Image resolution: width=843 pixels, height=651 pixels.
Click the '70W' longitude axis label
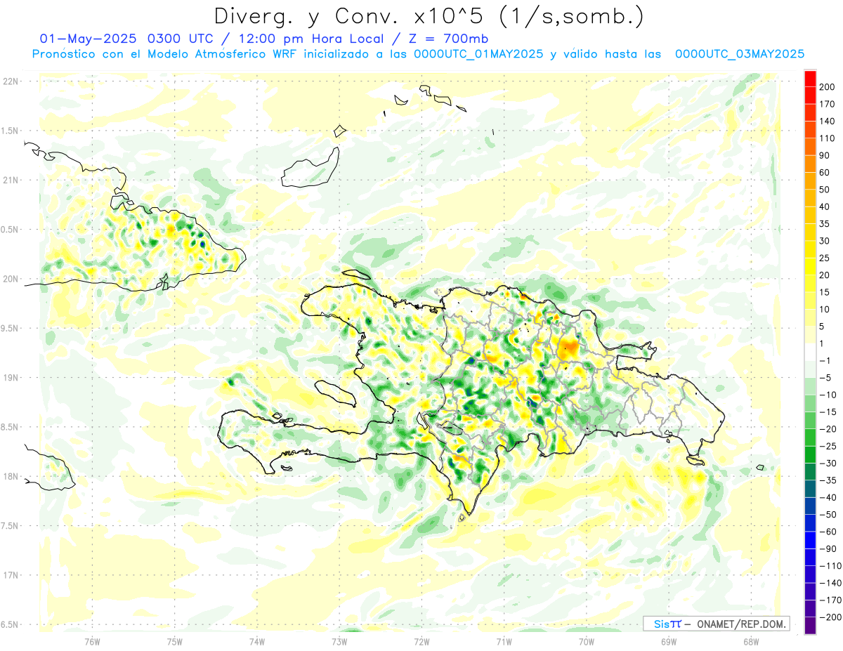coord(587,640)
